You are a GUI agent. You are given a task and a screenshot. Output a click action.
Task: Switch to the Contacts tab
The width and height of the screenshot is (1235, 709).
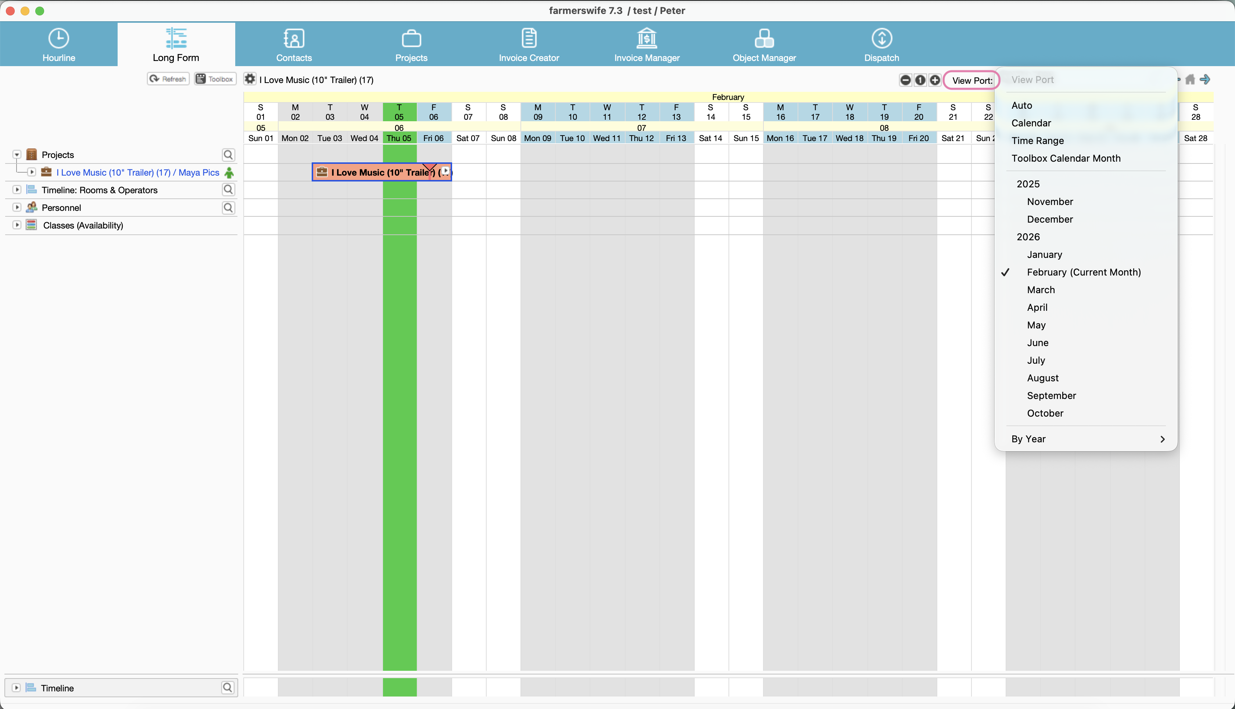click(294, 45)
